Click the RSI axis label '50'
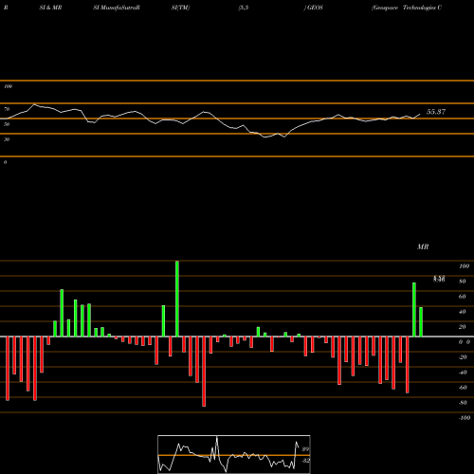This screenshot has width=474, height=474. (7, 124)
